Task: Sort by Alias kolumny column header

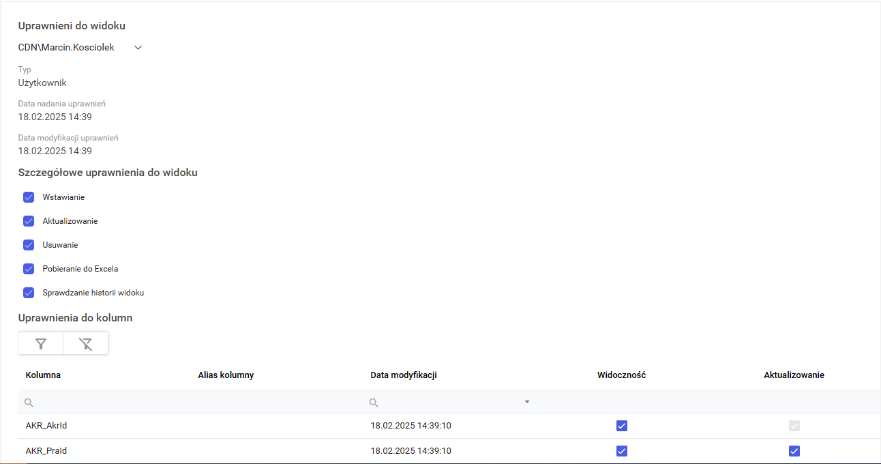Action: (226, 375)
